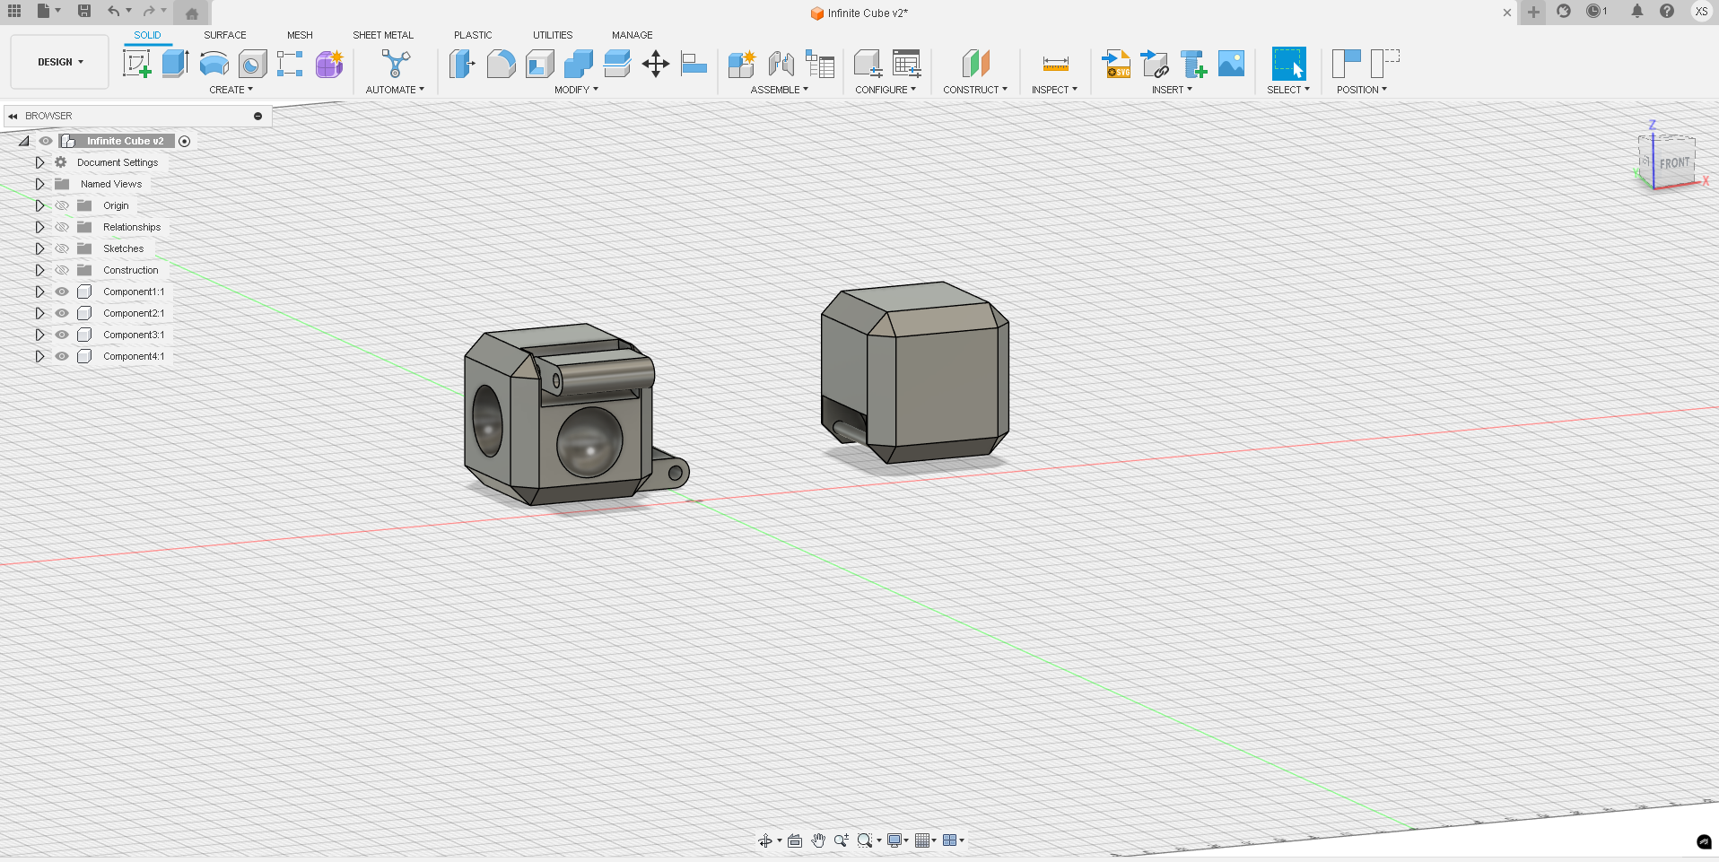The image size is (1719, 862).
Task: Switch to the PLASTIC tab
Action: [473, 35]
